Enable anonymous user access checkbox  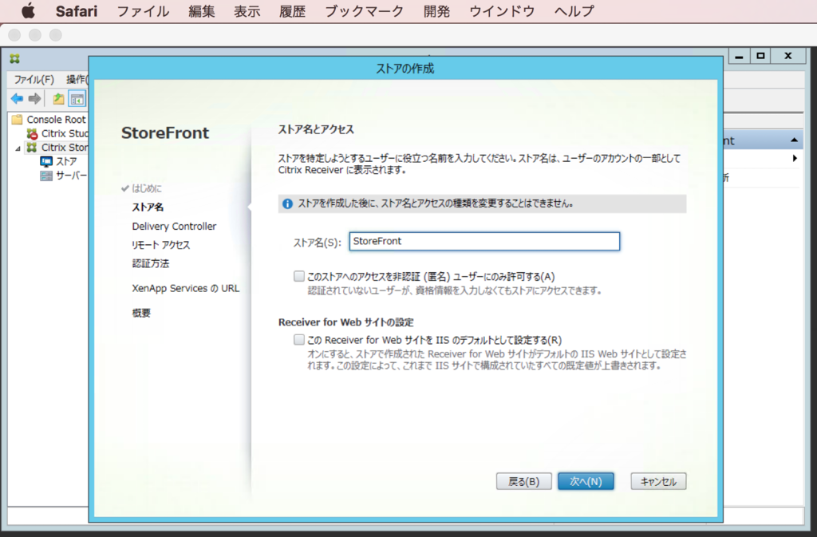click(299, 276)
